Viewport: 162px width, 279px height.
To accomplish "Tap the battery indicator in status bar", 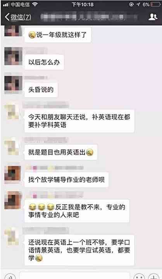I will point(155,4).
